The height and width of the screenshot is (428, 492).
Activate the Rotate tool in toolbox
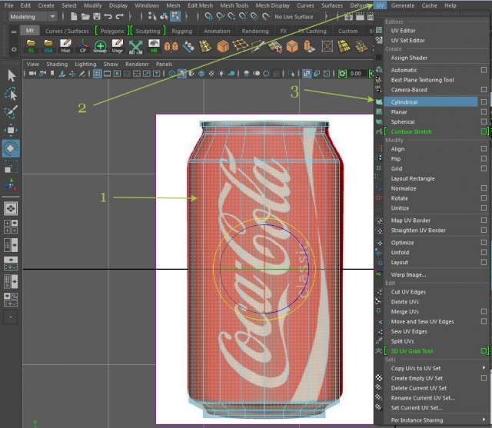pyautogui.click(x=12, y=148)
